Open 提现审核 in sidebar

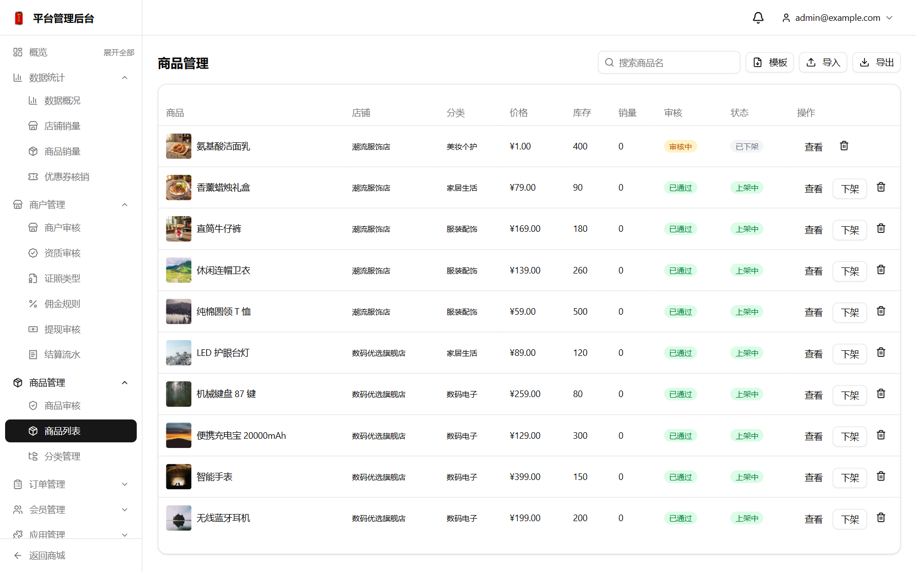[71, 329]
